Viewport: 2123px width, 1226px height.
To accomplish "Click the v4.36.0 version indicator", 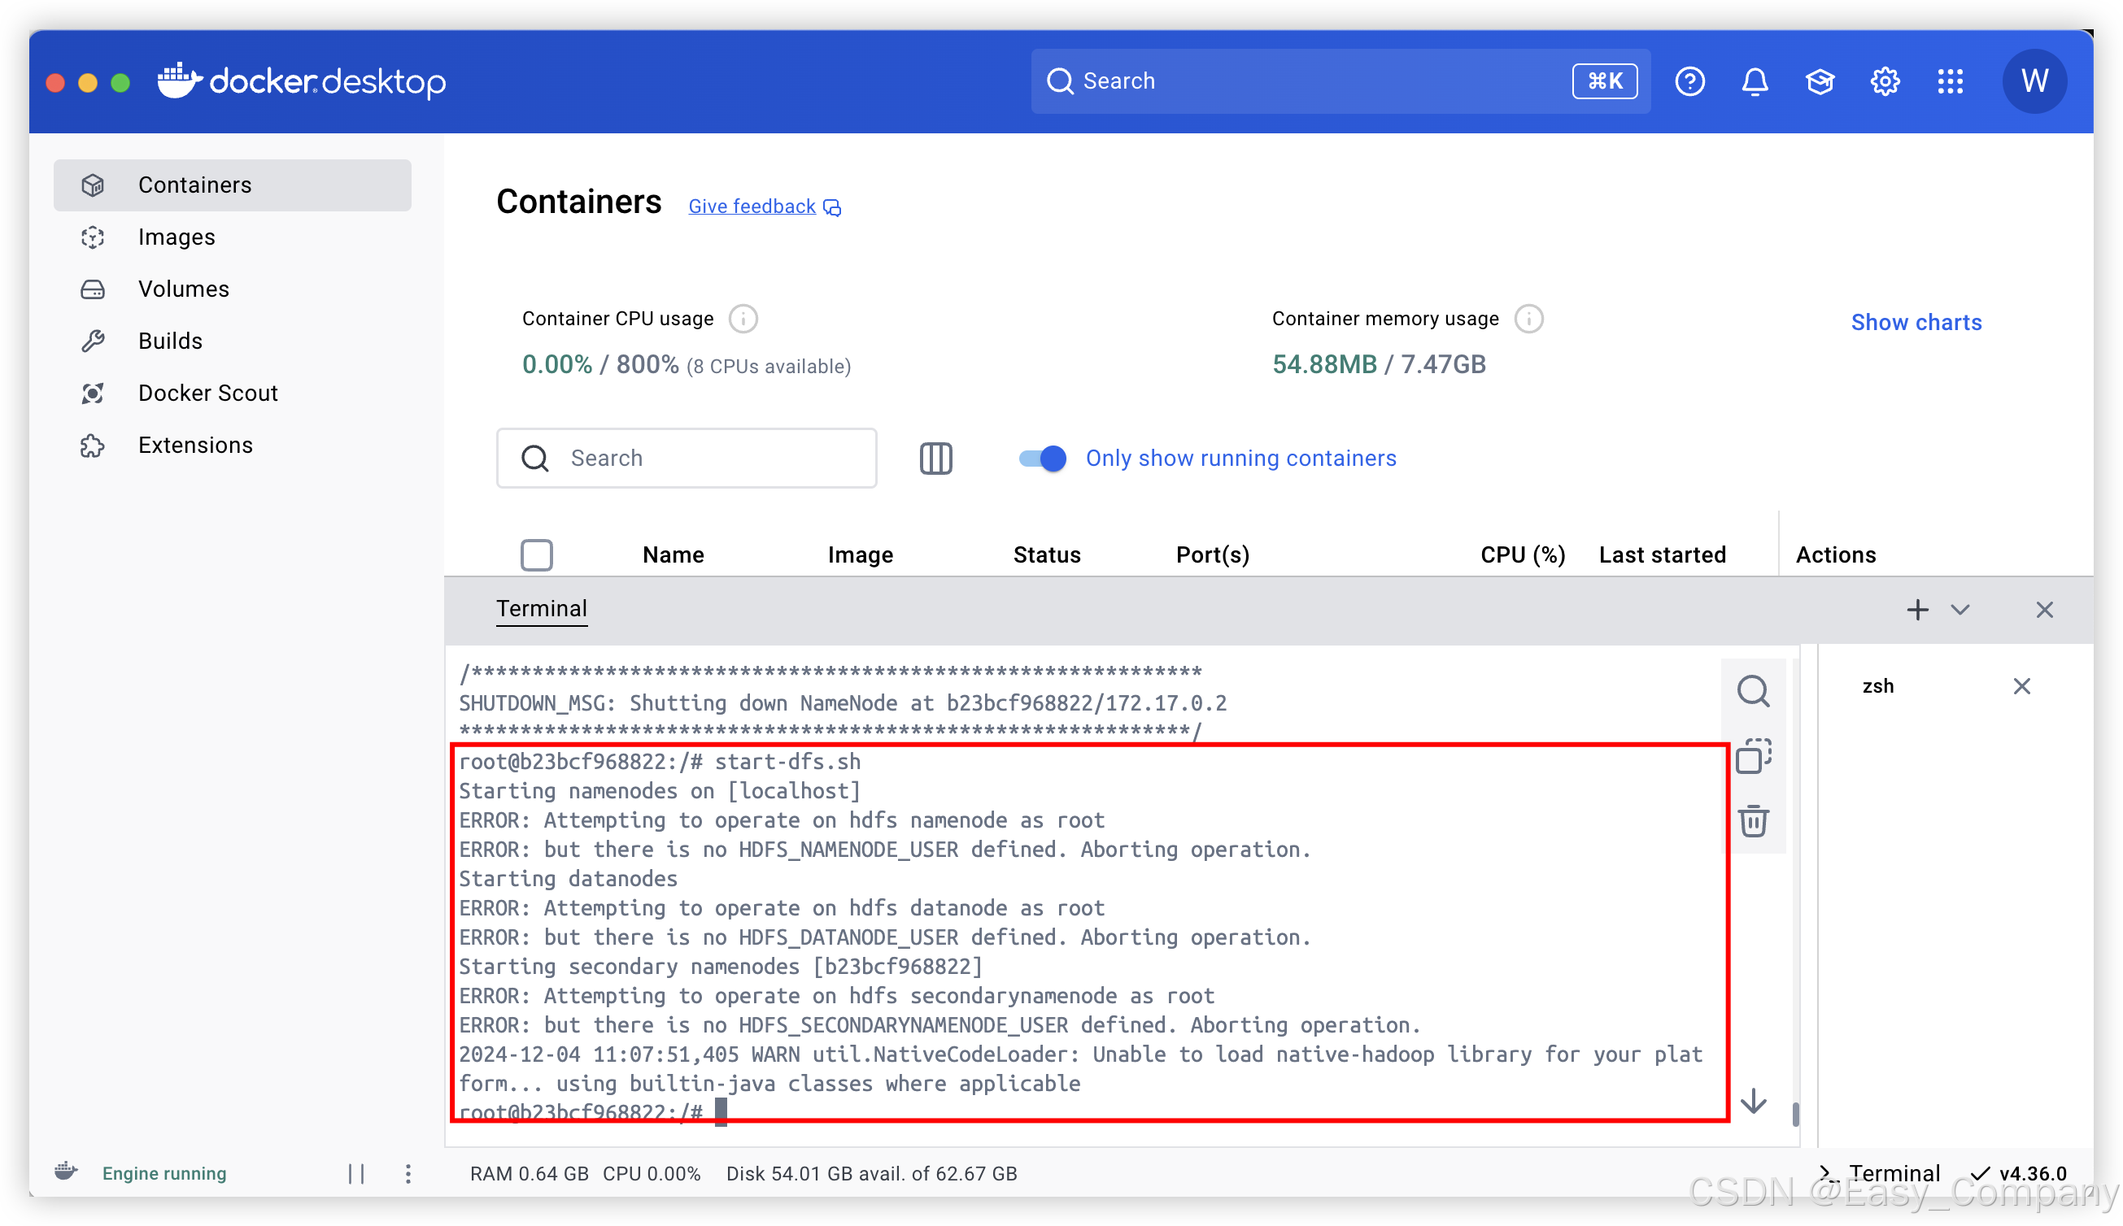I will click(2019, 1173).
